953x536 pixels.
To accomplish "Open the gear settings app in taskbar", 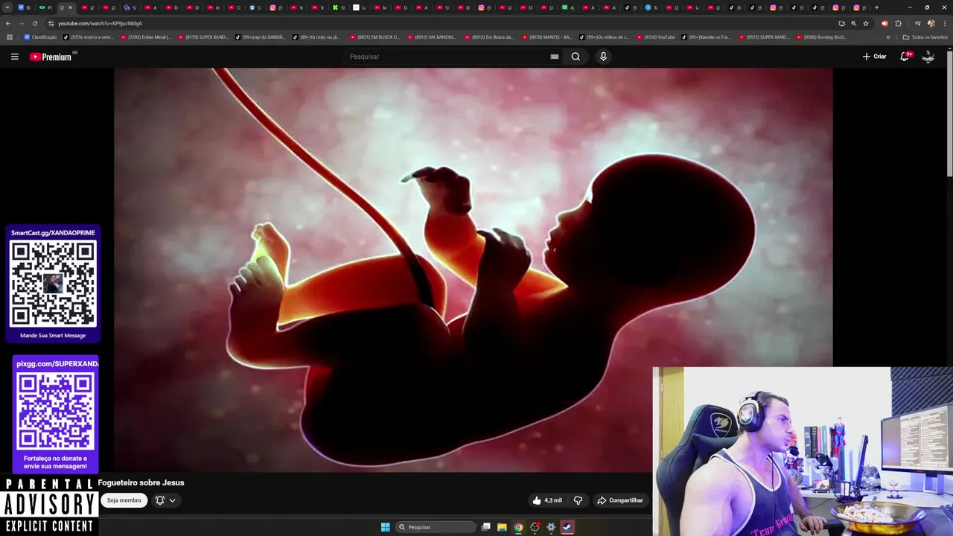I will click(551, 527).
